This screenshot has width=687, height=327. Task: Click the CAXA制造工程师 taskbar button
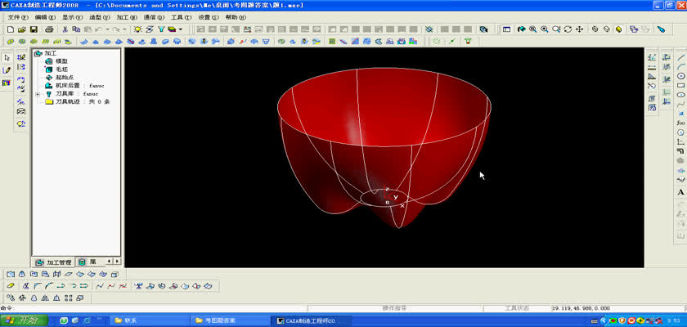pos(310,320)
